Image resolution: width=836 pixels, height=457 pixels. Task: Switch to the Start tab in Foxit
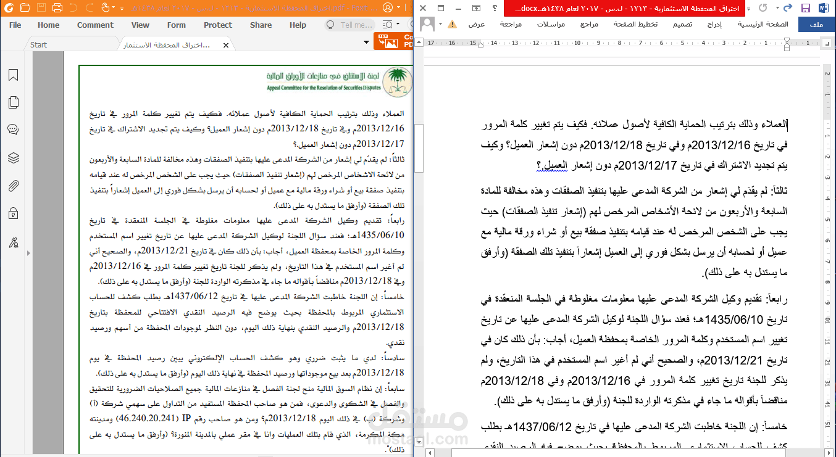(x=39, y=44)
